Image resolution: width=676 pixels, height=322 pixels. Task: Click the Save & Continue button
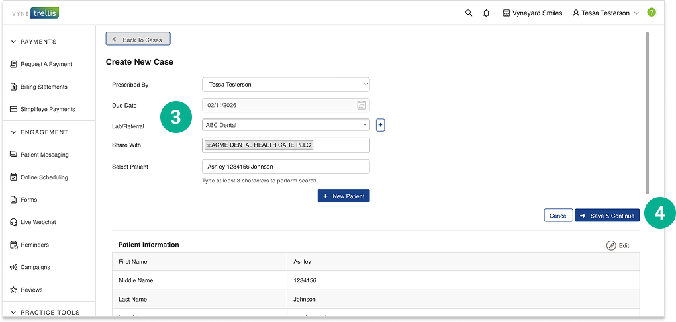click(x=607, y=216)
